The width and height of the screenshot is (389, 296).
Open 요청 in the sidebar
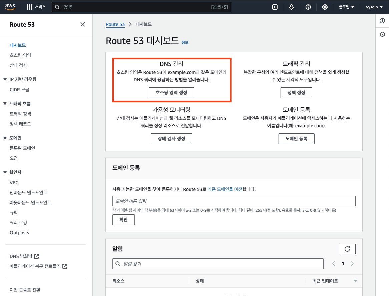click(x=14, y=158)
